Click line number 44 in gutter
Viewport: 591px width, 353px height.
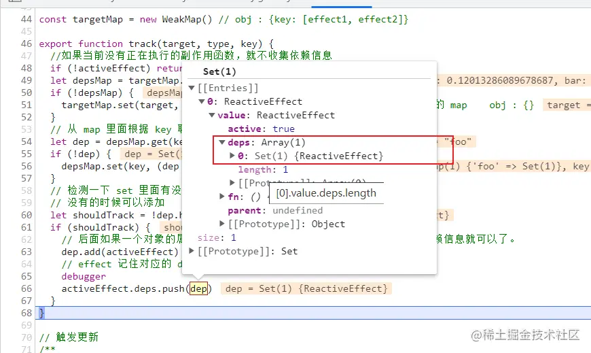[x=26, y=19]
